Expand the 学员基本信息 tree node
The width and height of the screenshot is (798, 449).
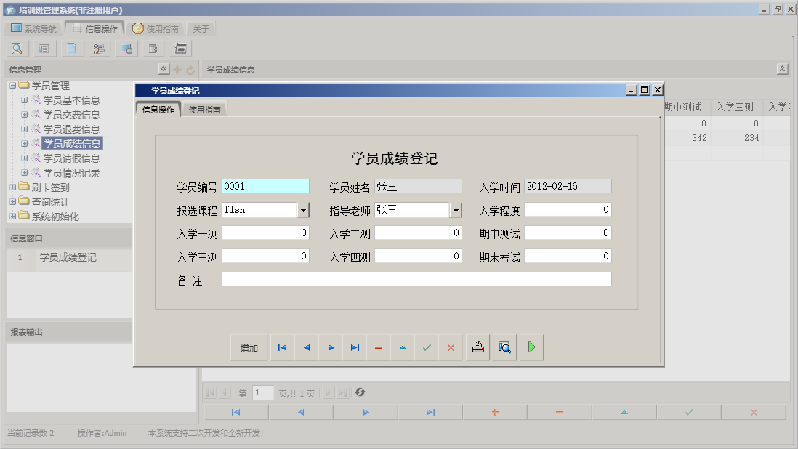click(24, 100)
